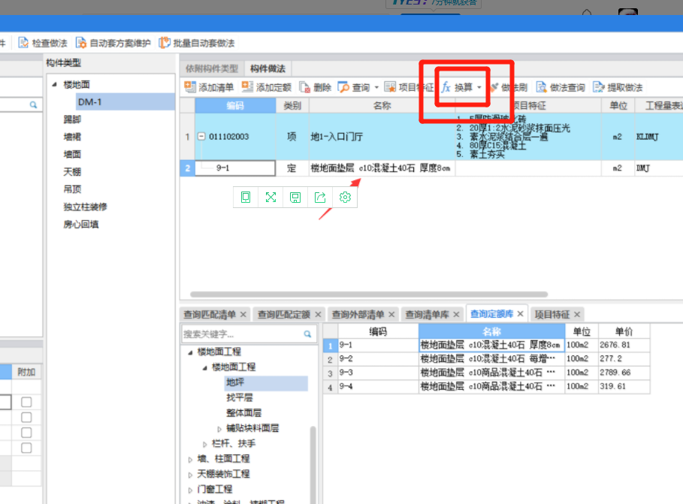Close the 查询外部清单 tab

(391, 314)
